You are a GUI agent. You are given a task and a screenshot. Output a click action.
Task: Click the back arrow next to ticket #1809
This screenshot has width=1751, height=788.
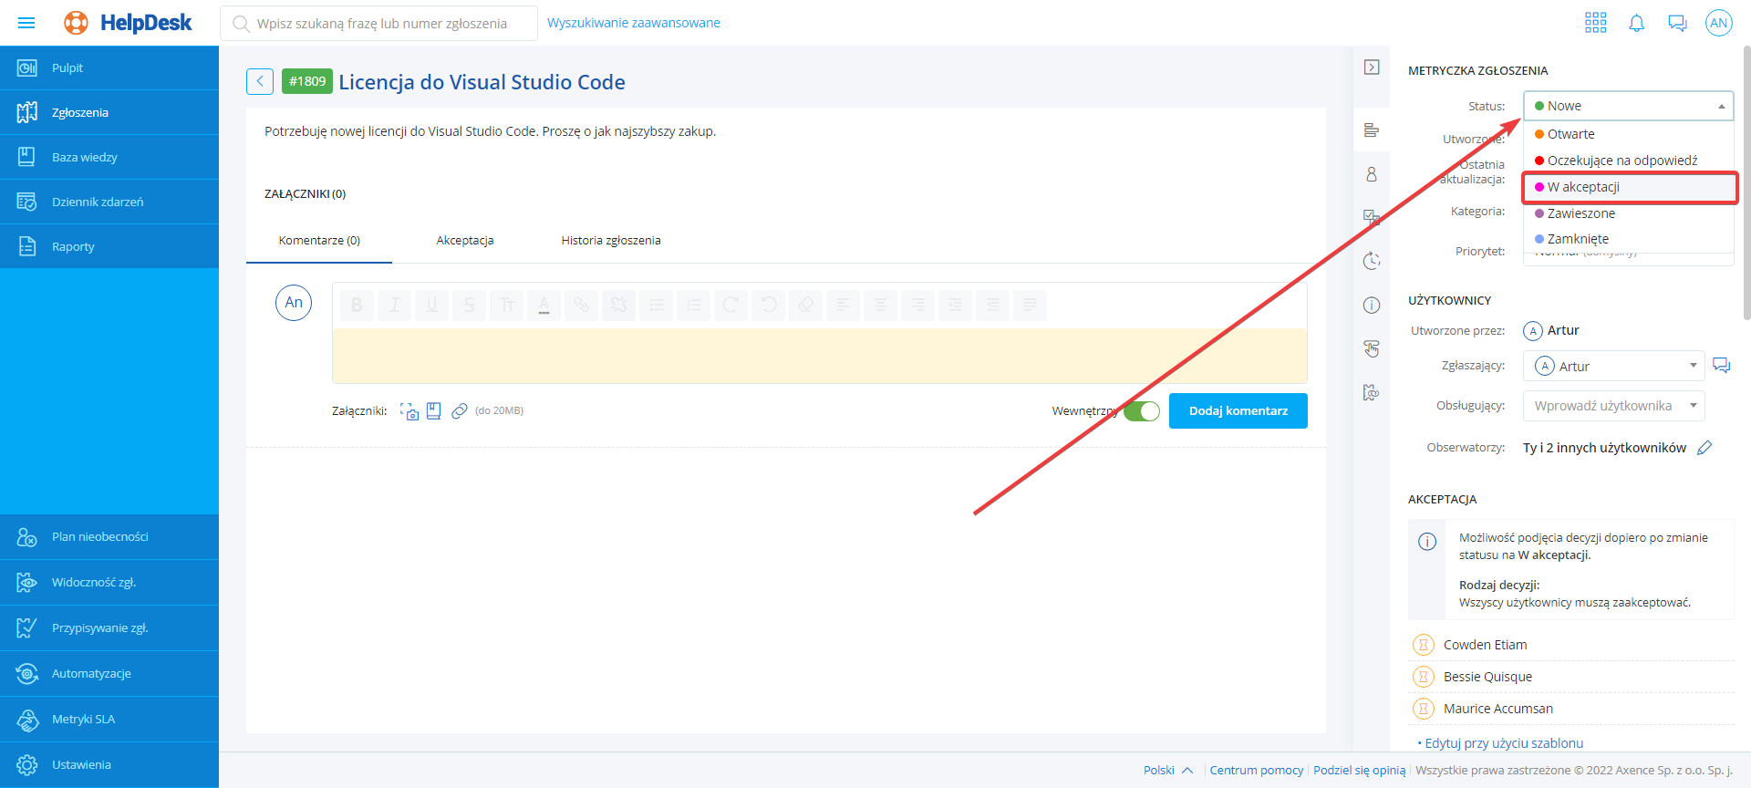point(260,82)
